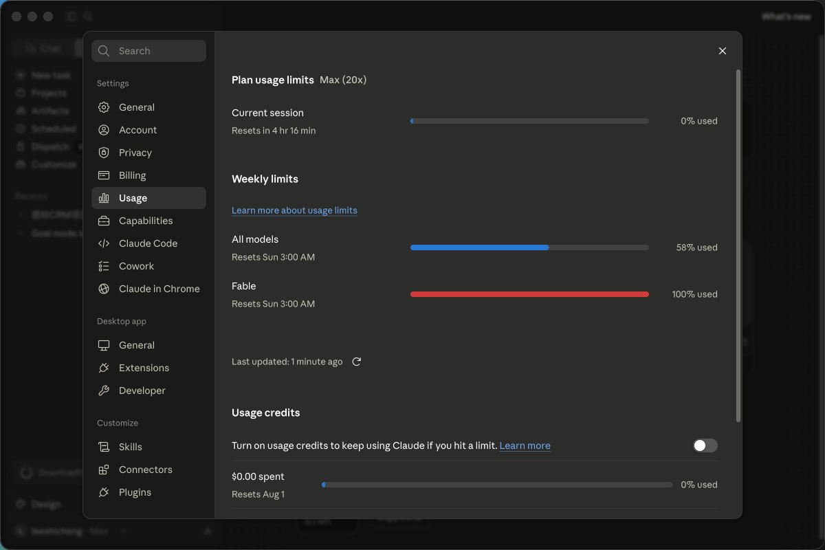Open Desktop app General settings

tap(148, 345)
